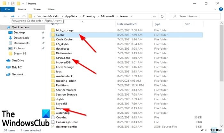Select the IndexedDB folder icon
Screen dimensions: 224x133
pos(53,62)
